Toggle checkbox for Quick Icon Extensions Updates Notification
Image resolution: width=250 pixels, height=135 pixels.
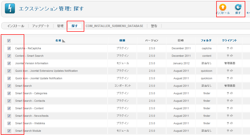pyautogui.click(x=9, y=71)
